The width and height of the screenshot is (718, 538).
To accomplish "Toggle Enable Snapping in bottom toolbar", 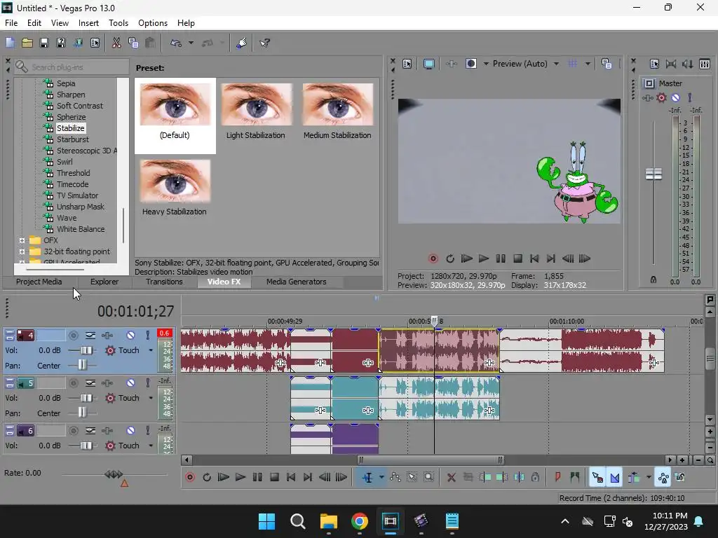I will [x=597, y=477].
